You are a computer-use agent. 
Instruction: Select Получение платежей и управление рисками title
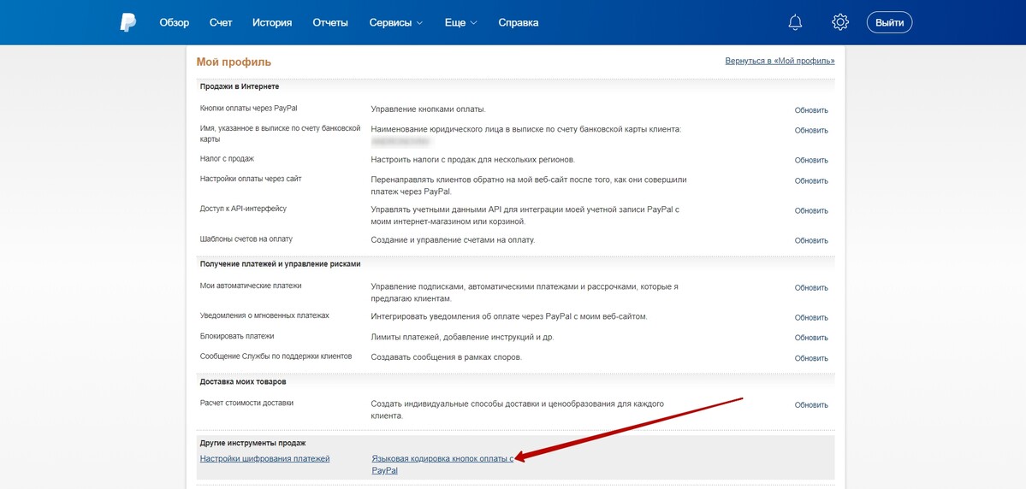click(x=280, y=264)
